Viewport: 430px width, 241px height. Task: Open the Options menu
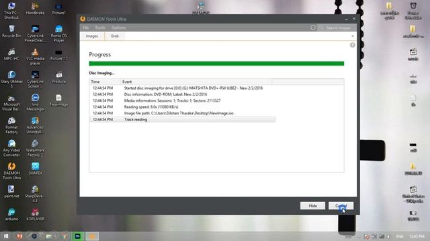click(118, 27)
